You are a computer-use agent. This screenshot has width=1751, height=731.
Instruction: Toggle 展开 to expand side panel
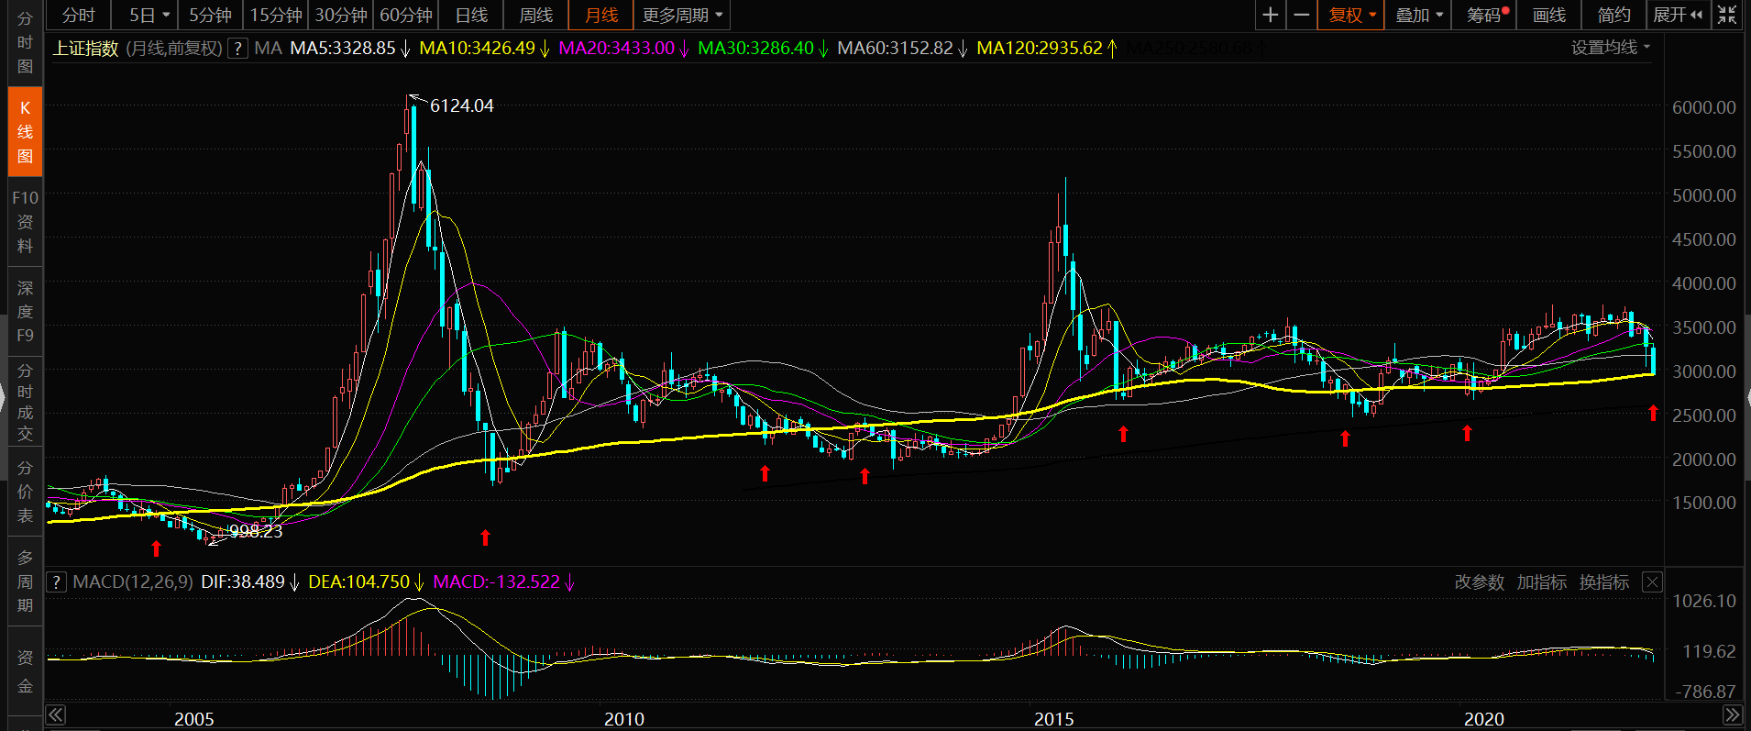[1677, 15]
